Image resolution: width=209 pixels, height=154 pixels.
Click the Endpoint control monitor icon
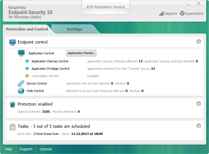[x=13, y=42]
